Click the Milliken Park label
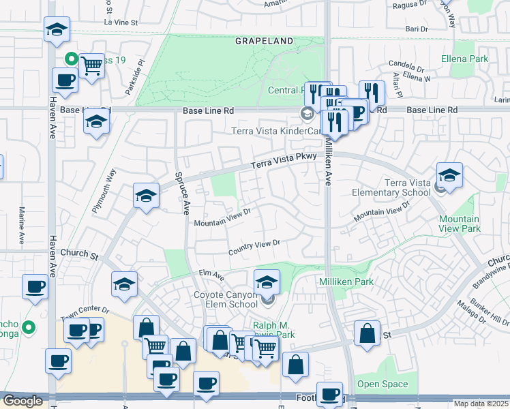 pyautogui.click(x=346, y=282)
